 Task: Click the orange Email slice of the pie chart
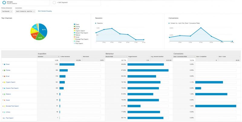click(x=34, y=35)
